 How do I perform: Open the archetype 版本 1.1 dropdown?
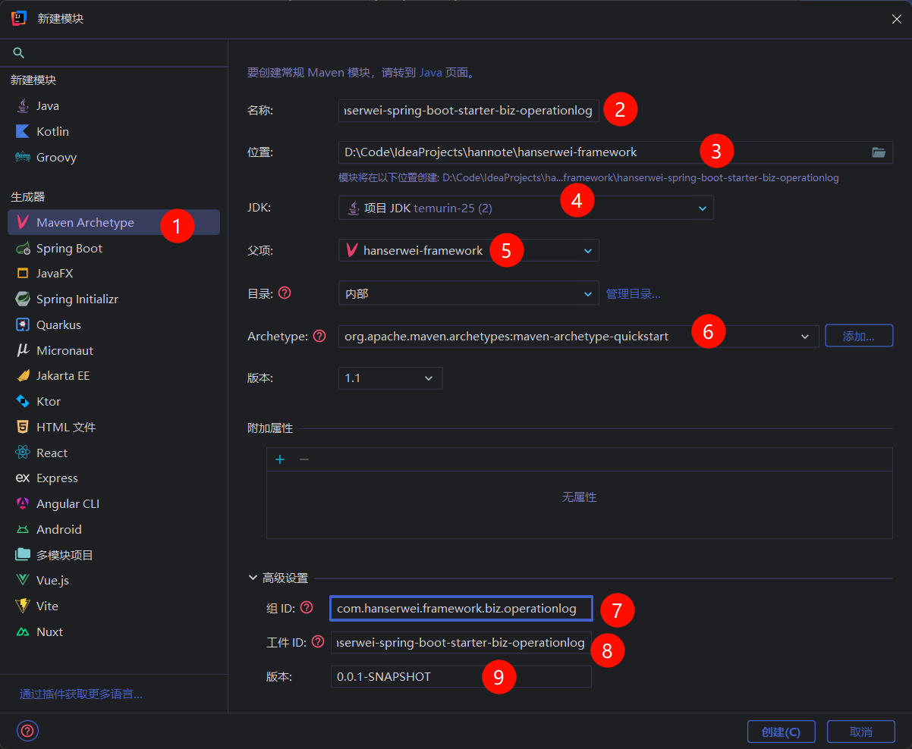coord(429,378)
